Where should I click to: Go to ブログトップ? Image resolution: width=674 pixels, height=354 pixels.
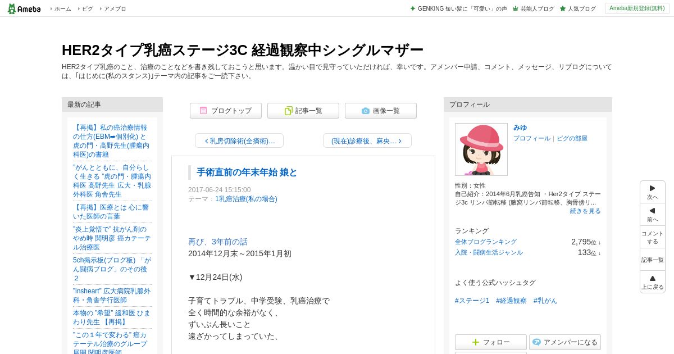226,111
